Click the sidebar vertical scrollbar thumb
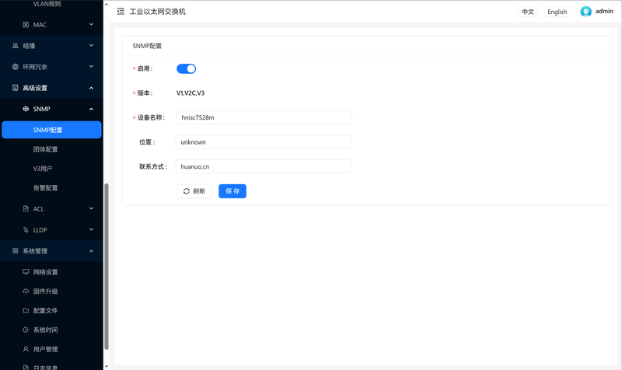Screen dimensions: 622x370 point(107,267)
